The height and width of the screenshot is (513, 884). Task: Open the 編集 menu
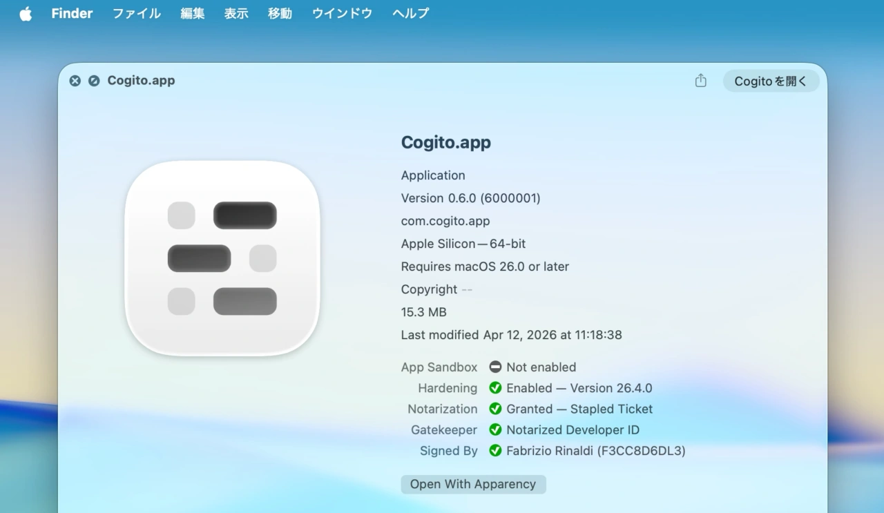point(193,14)
